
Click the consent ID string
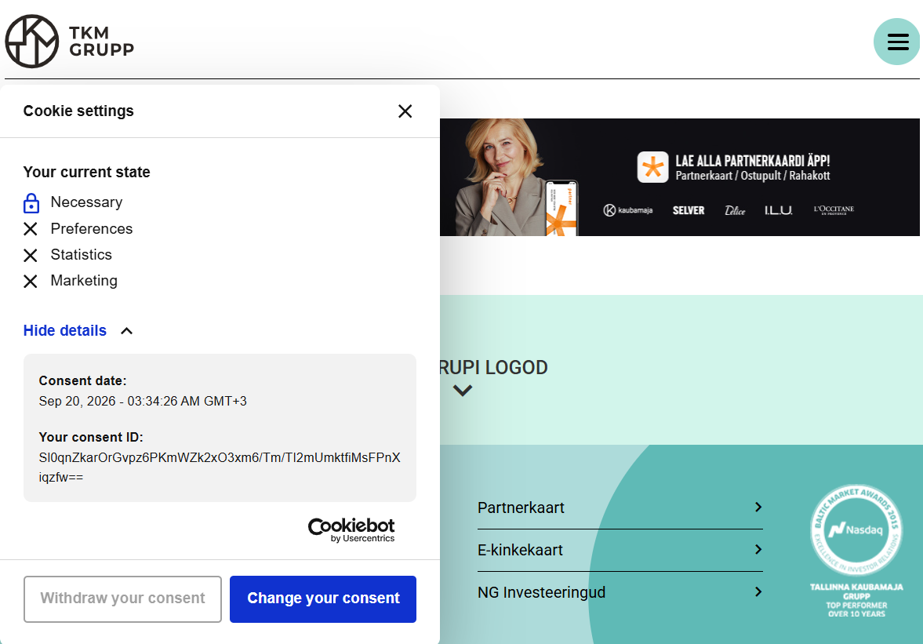[220, 468]
